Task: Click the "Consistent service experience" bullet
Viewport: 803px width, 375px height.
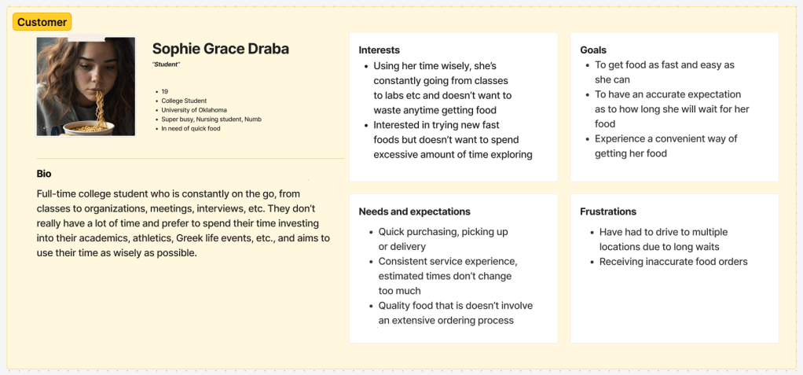Action: 447,276
